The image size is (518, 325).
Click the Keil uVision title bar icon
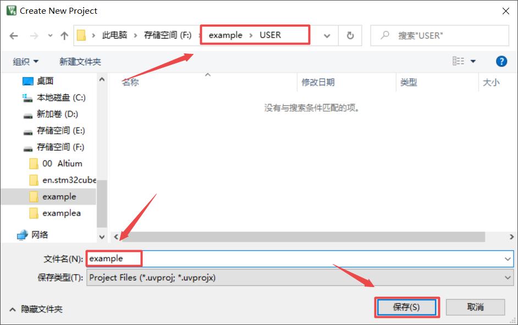point(11,10)
